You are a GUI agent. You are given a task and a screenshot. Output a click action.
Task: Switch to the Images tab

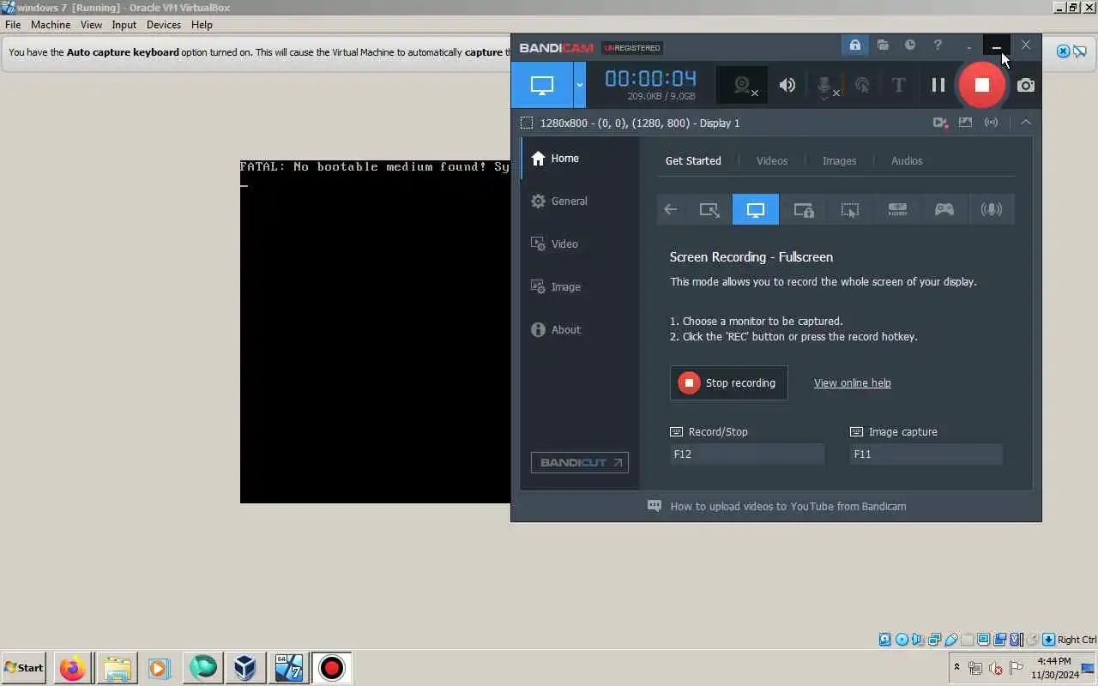click(839, 160)
